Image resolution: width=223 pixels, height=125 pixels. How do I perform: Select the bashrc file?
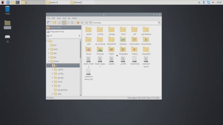111,61
